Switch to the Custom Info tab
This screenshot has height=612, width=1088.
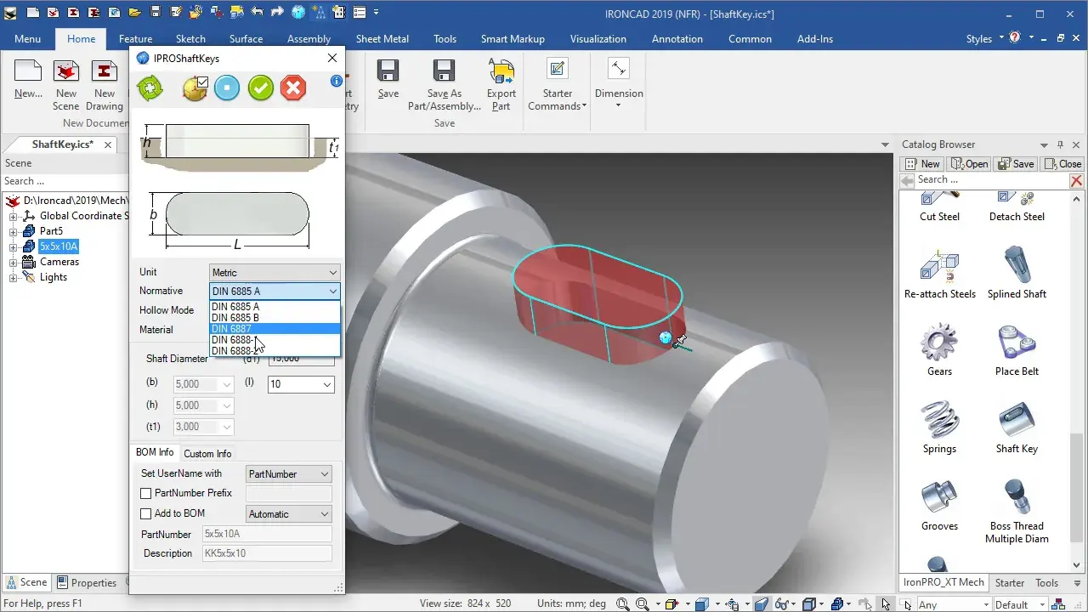(207, 453)
